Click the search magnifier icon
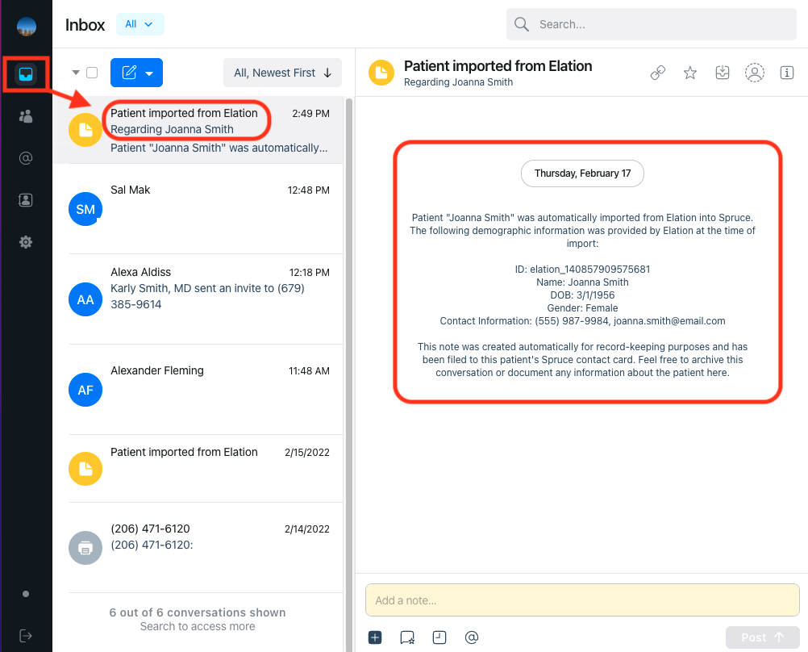The width and height of the screenshot is (808, 652). click(522, 24)
